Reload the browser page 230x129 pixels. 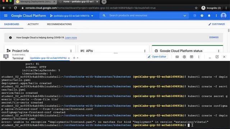tap(15, 8)
